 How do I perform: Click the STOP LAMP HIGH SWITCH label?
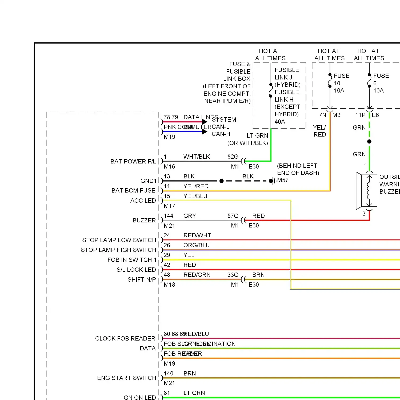(118, 250)
